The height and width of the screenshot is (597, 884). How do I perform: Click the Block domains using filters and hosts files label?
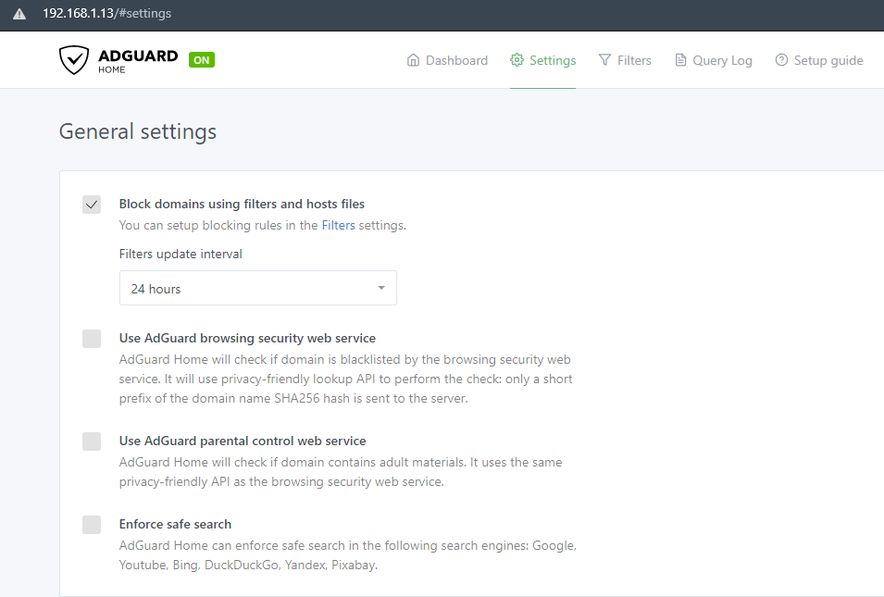pyautogui.click(x=242, y=204)
